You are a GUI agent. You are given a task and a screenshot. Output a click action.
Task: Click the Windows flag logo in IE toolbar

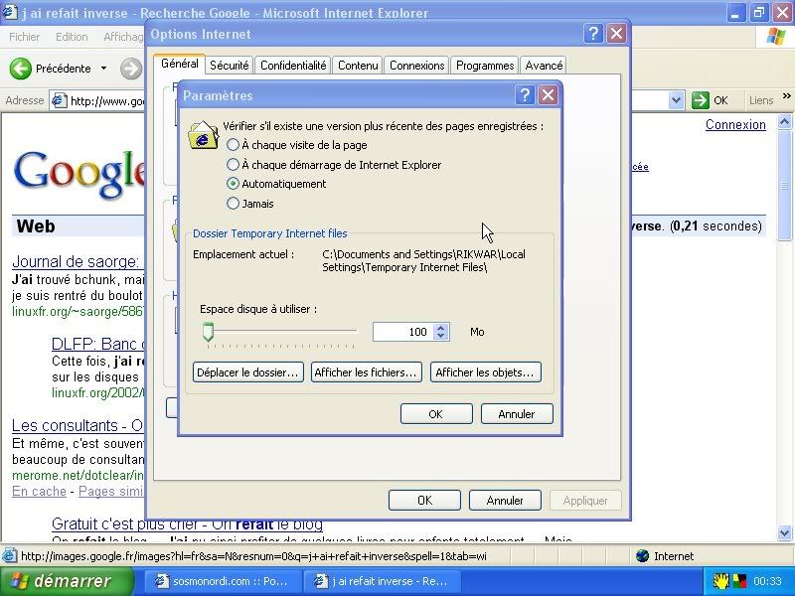pyautogui.click(x=775, y=37)
